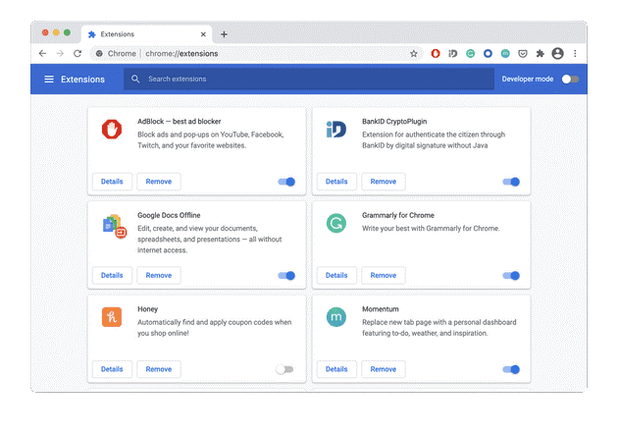Disable Grammarly for Chrome toggle
Screen dimensions: 618x433
pyautogui.click(x=511, y=275)
